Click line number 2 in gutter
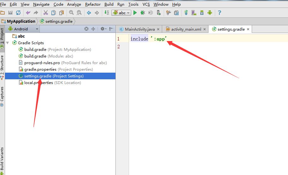 click(x=119, y=46)
